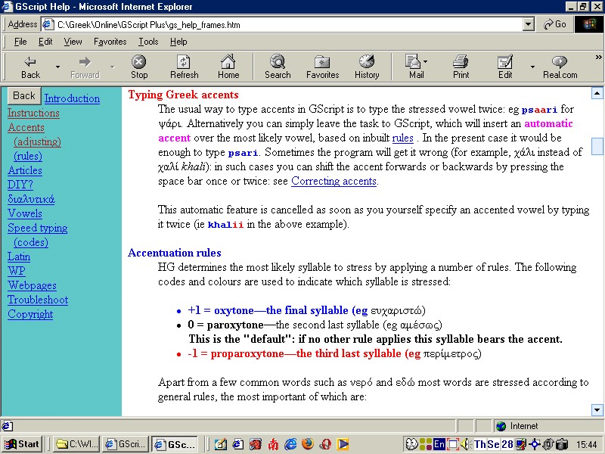Click the scrollbar down arrow

coord(597,409)
